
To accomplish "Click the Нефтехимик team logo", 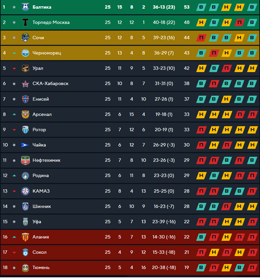I will pos(25,160).
